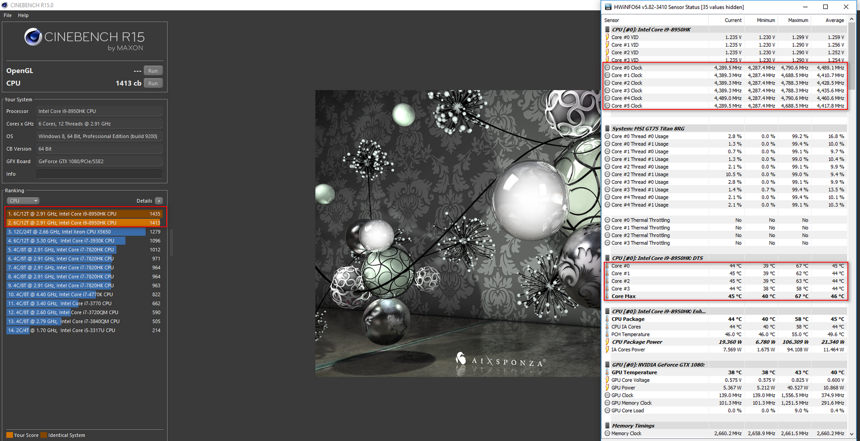Click the GPU Temperature thermometer icon

pos(607,372)
